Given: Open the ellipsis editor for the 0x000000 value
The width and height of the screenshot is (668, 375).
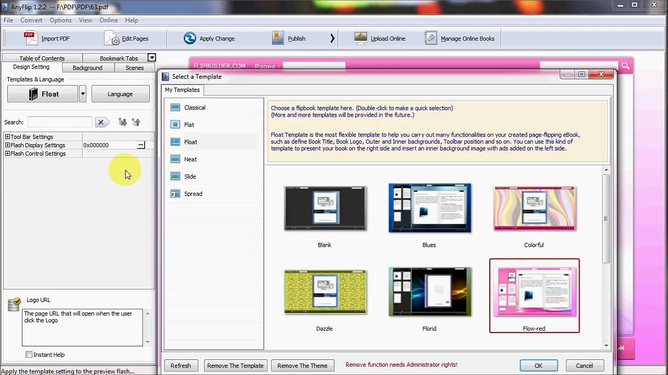Looking at the screenshot, I should [141, 145].
